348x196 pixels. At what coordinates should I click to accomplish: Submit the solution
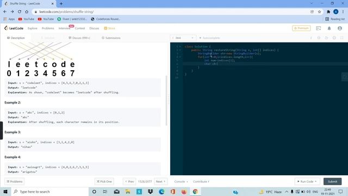(332, 181)
